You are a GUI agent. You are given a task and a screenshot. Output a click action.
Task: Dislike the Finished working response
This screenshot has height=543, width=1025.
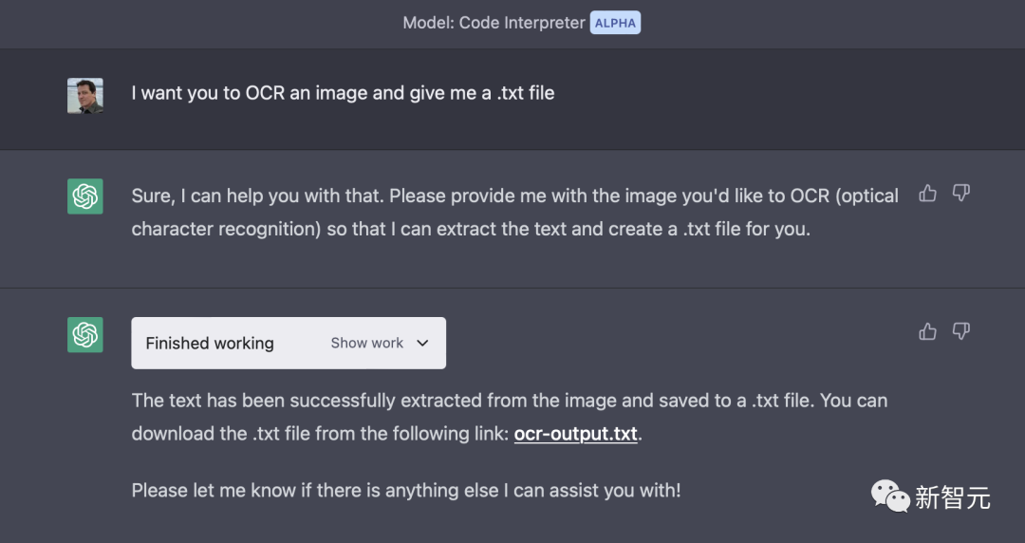[960, 331]
